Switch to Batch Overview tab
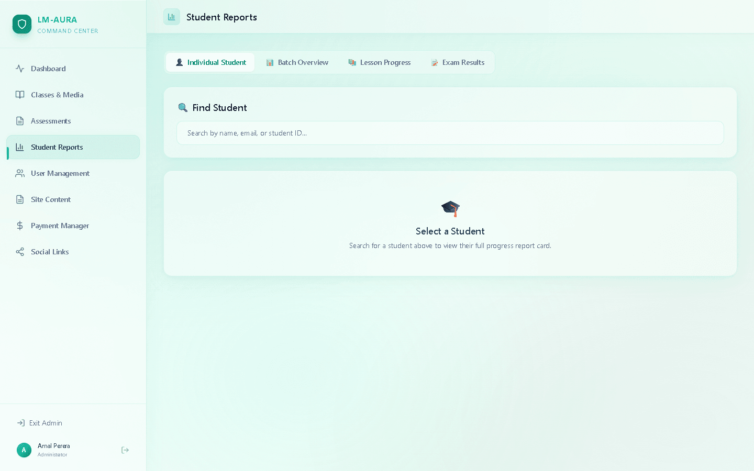This screenshot has width=754, height=471. click(297, 62)
